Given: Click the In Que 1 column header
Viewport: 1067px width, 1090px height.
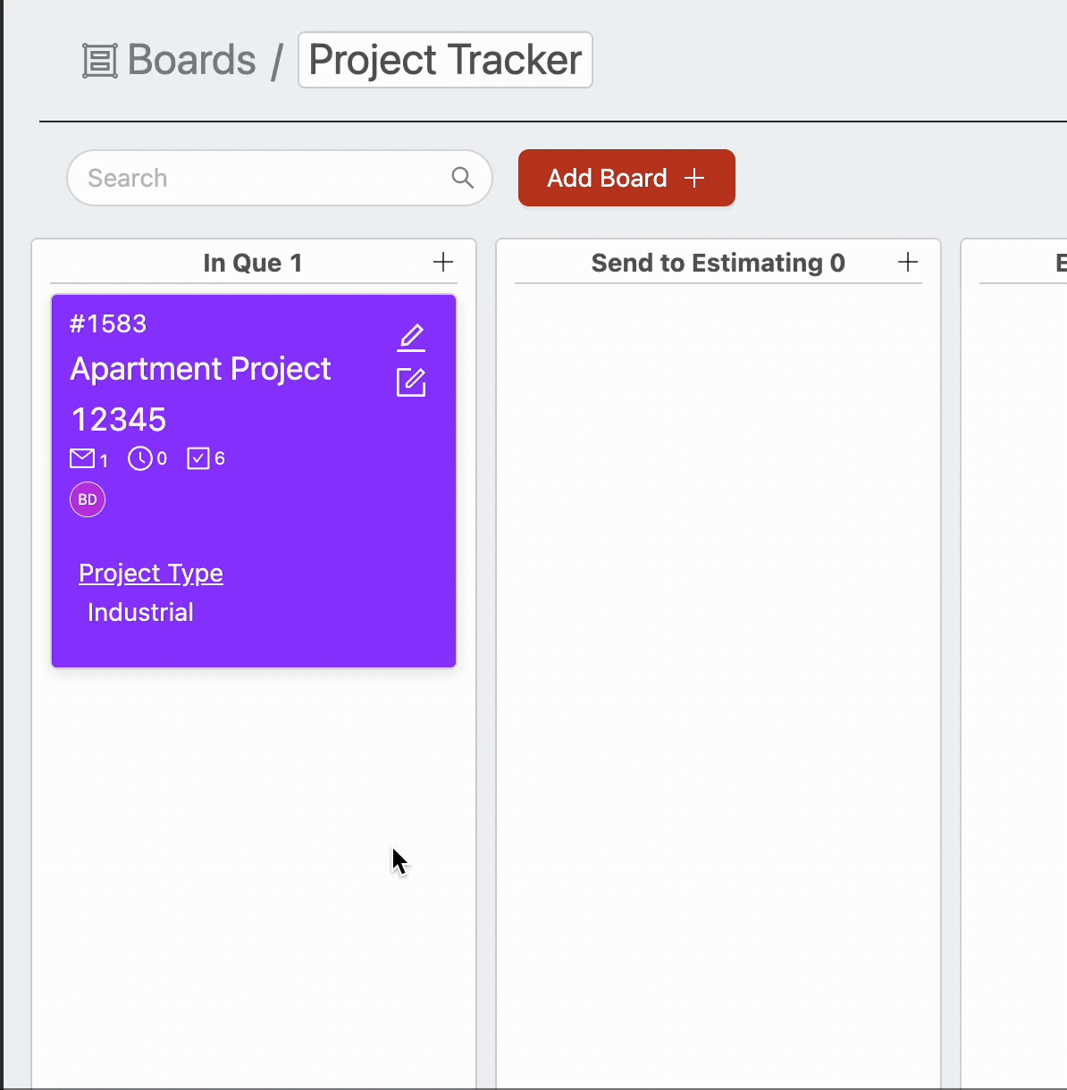Looking at the screenshot, I should (253, 263).
